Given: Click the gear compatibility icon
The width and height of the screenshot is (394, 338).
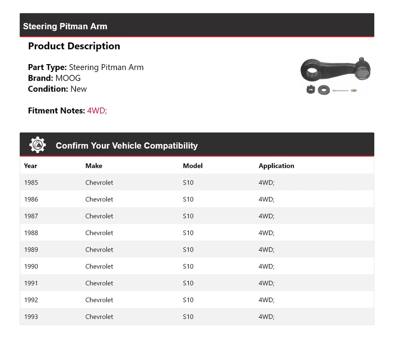Looking at the screenshot, I should coord(37,145).
